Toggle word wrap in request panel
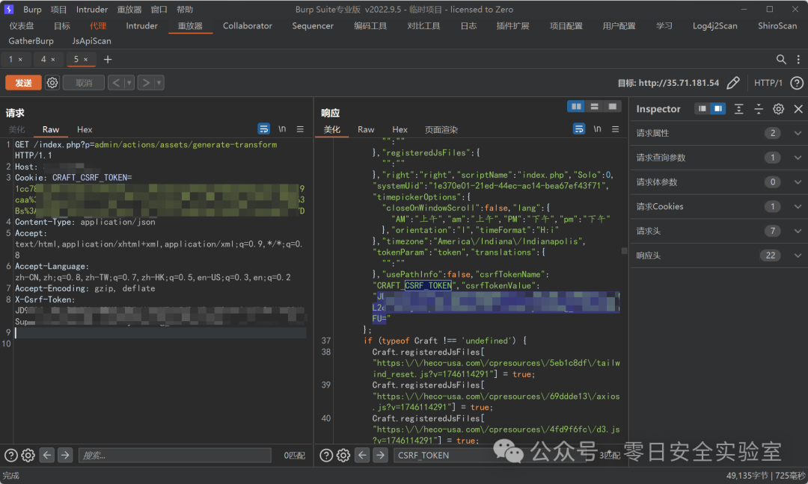 coord(264,129)
